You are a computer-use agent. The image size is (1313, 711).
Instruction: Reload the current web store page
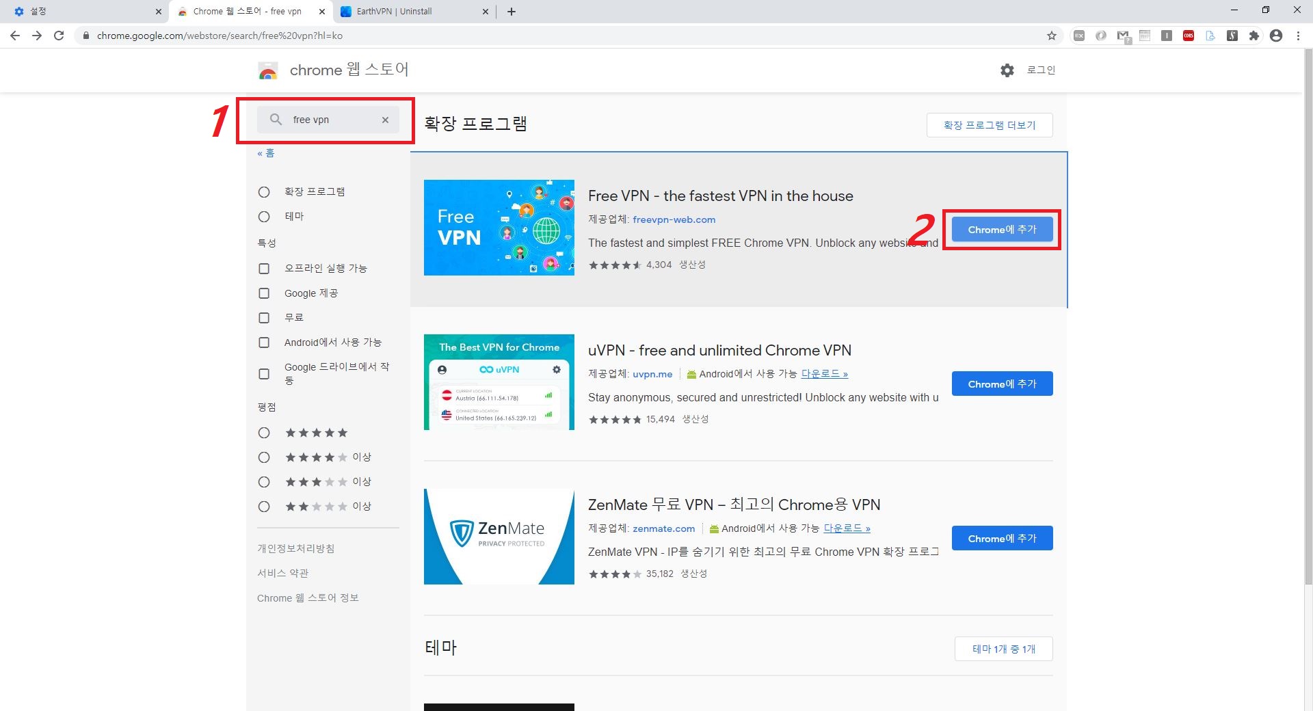[x=59, y=36]
